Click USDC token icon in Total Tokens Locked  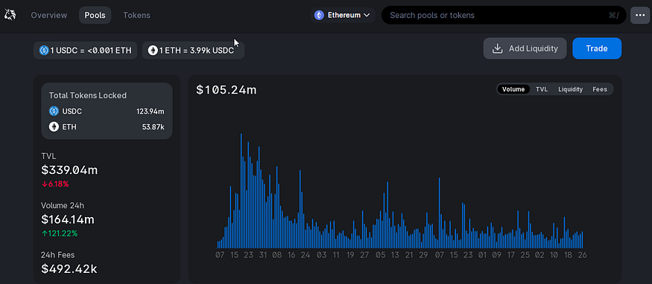54,111
